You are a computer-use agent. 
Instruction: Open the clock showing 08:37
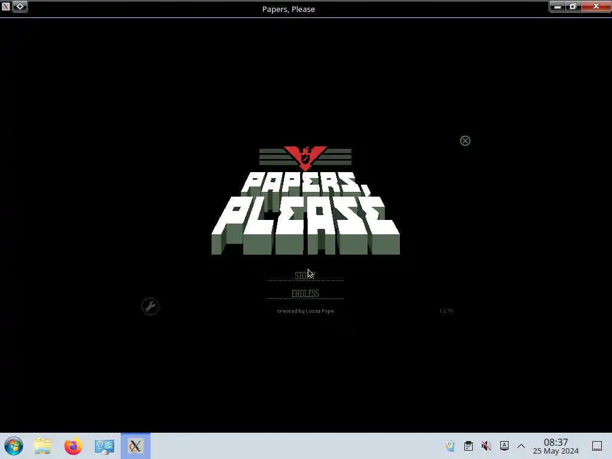pyautogui.click(x=556, y=446)
